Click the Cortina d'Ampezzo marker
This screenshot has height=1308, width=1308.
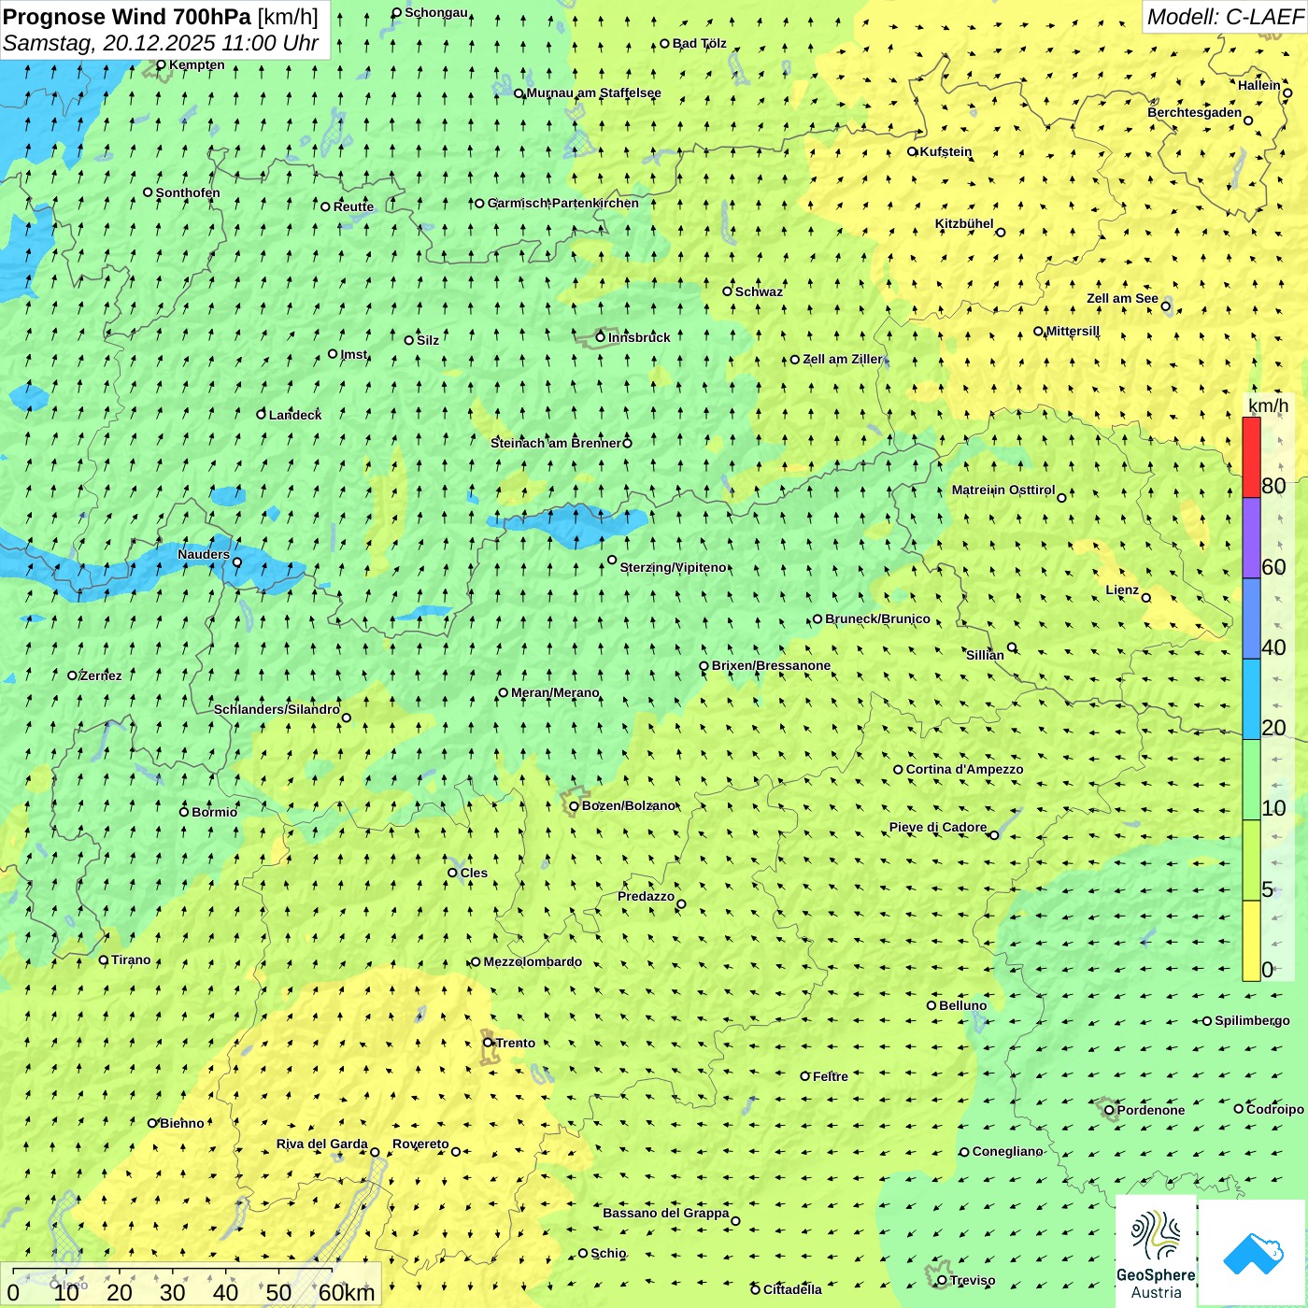(x=899, y=769)
